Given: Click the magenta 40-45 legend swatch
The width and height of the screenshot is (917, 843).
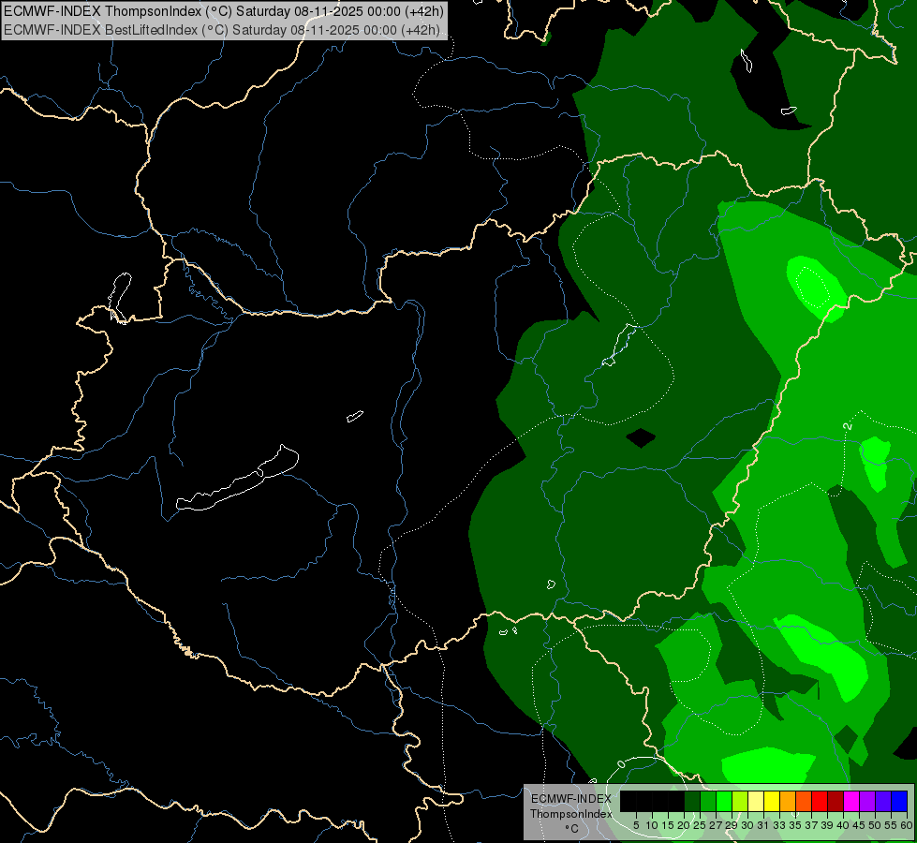Looking at the screenshot, I should 851,801.
